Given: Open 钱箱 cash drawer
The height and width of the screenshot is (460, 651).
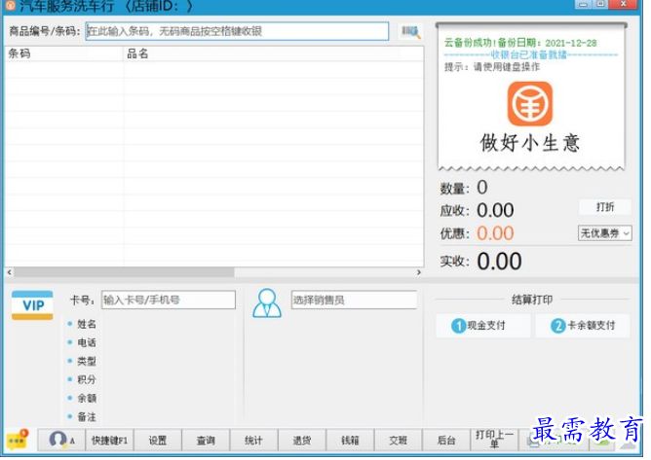Looking at the screenshot, I should pyautogui.click(x=350, y=441).
